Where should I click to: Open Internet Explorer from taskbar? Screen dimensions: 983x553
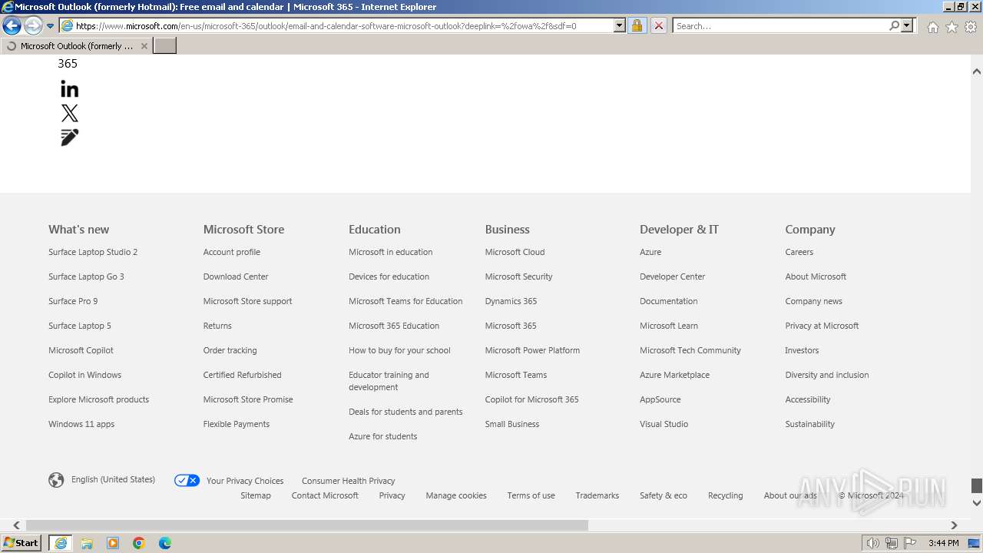[x=61, y=543]
